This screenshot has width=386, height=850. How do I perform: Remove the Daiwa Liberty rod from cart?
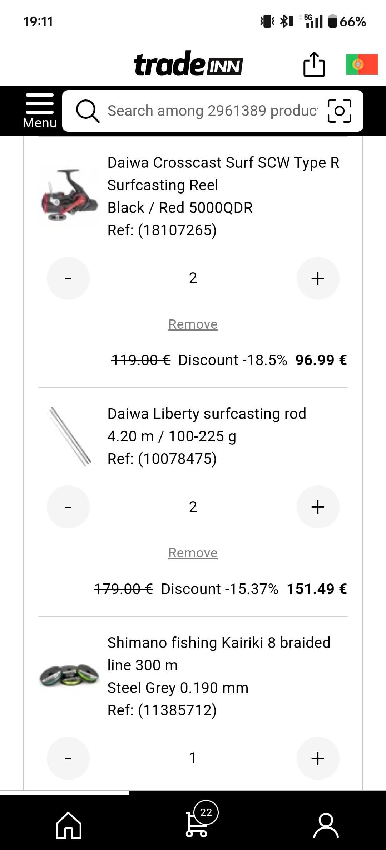click(193, 553)
